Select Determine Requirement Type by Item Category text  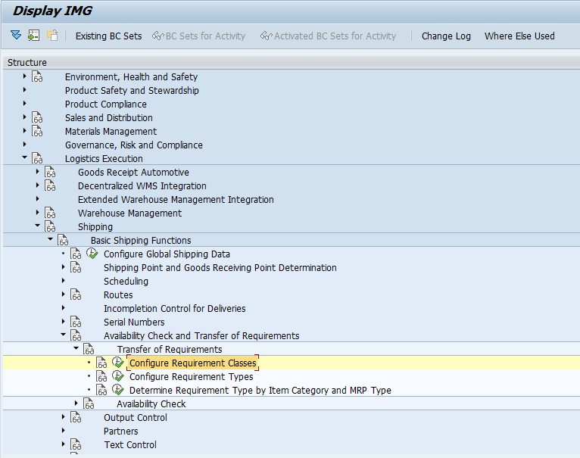click(260, 391)
